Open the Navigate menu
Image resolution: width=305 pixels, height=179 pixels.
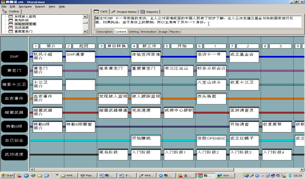pos(25,7)
